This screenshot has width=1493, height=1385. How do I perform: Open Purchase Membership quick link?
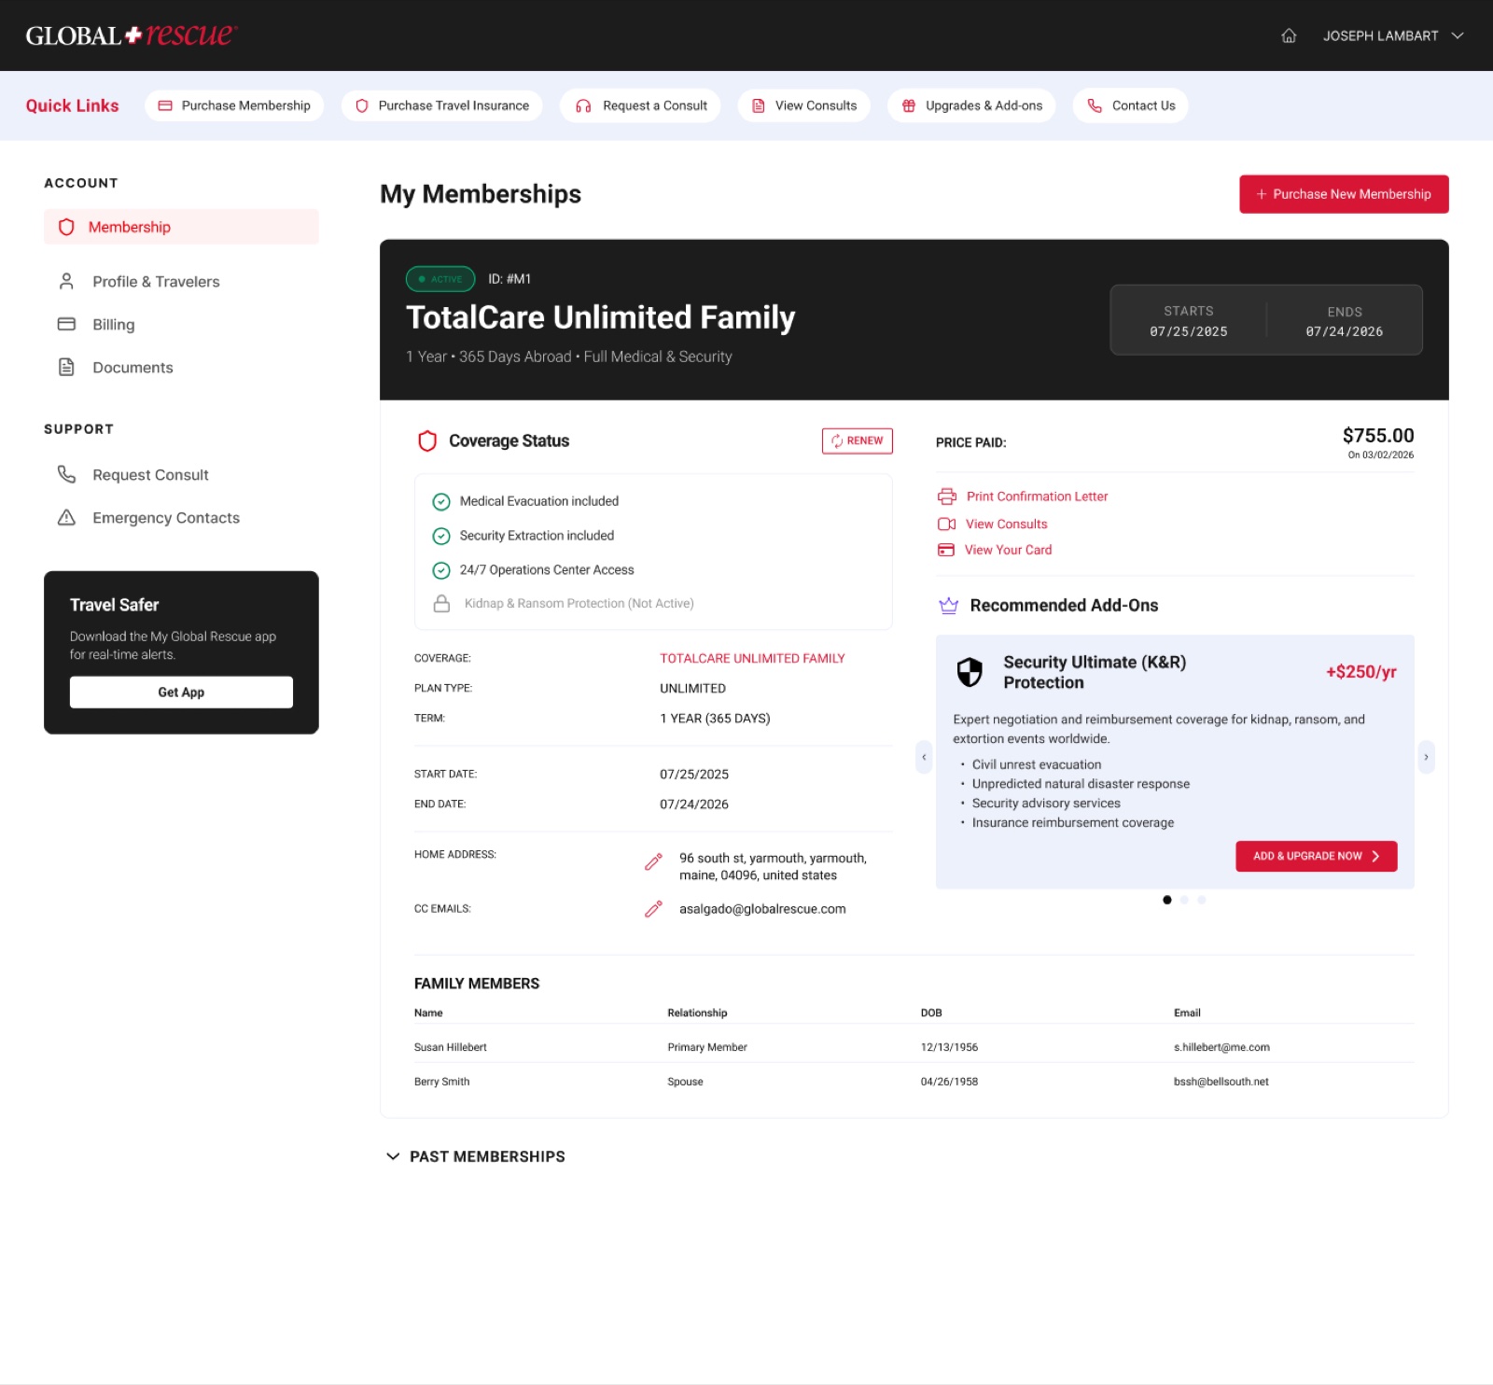pyautogui.click(x=234, y=105)
